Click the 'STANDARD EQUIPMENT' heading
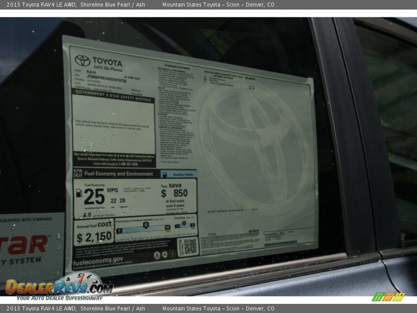Screen dimensions: 417x313 click(x=177, y=66)
